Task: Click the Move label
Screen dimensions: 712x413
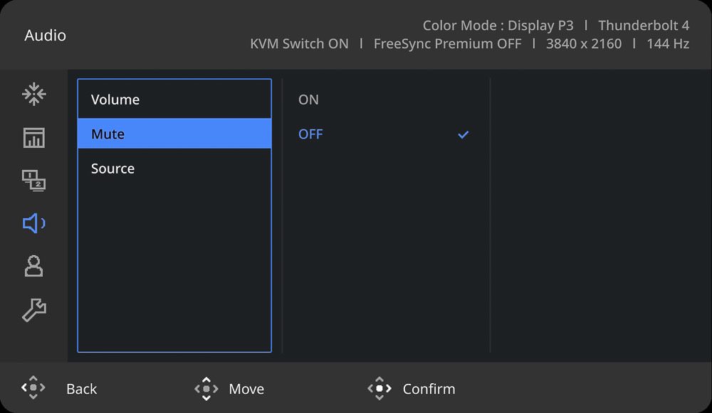Action: point(246,389)
